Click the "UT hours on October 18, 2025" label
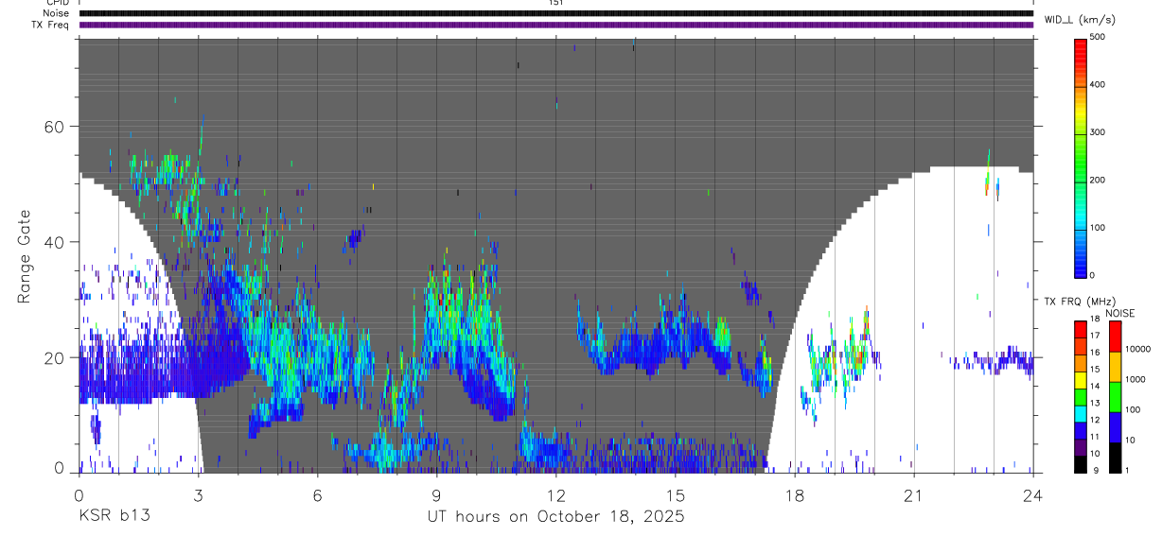This screenshot has height=536, width=1162. [555, 516]
